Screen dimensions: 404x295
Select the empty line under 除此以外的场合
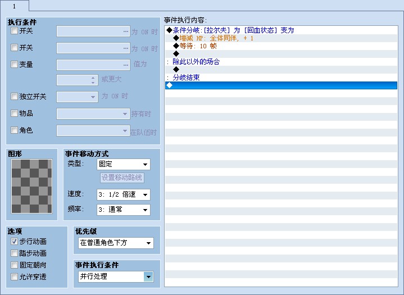[x=281, y=70]
